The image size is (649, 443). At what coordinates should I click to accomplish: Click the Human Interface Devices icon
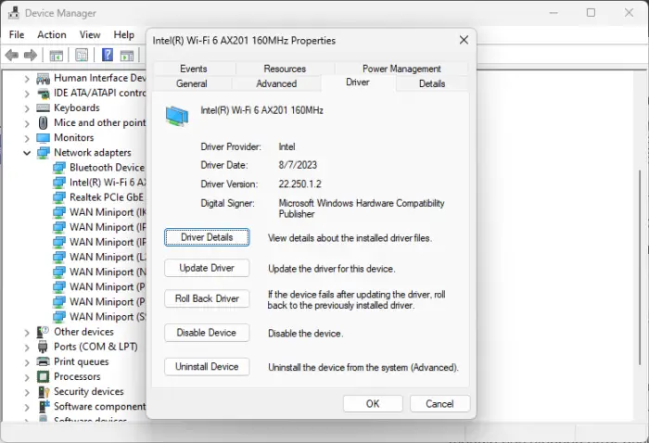[x=43, y=78]
